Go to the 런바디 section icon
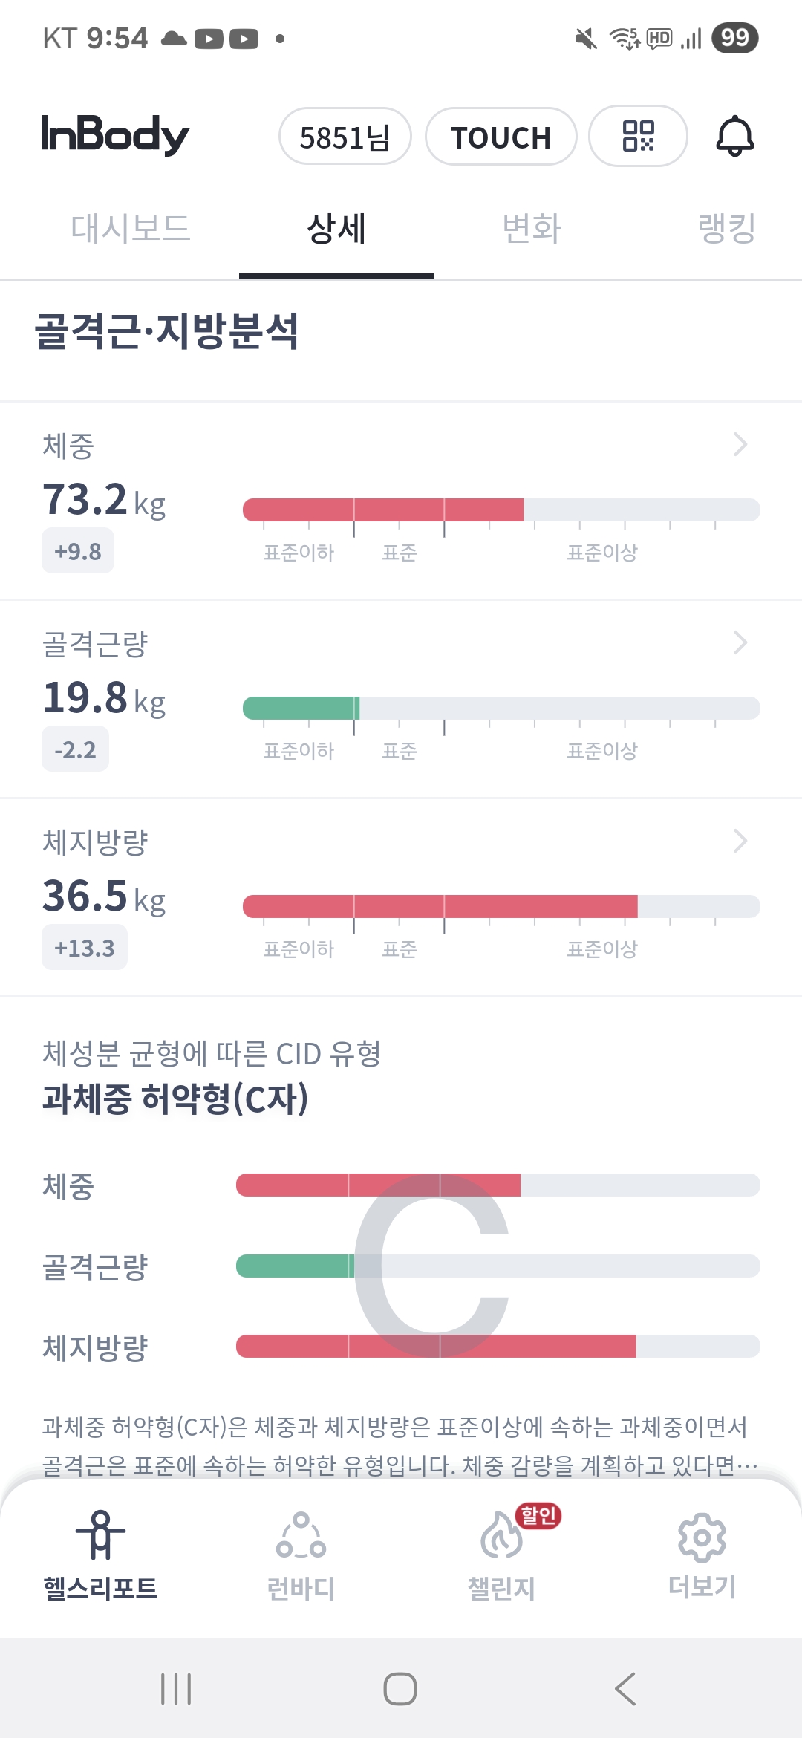802x1738 pixels. coord(301,1534)
